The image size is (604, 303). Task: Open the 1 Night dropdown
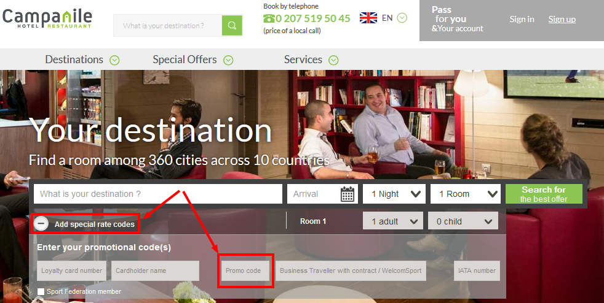point(394,194)
